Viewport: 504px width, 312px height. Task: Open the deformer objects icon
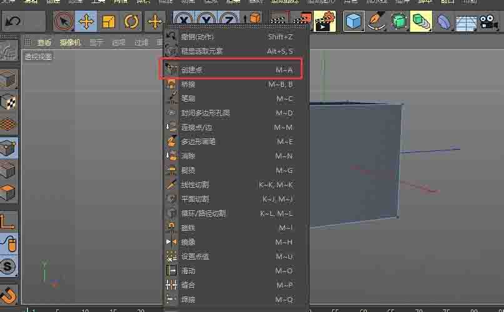(444, 21)
